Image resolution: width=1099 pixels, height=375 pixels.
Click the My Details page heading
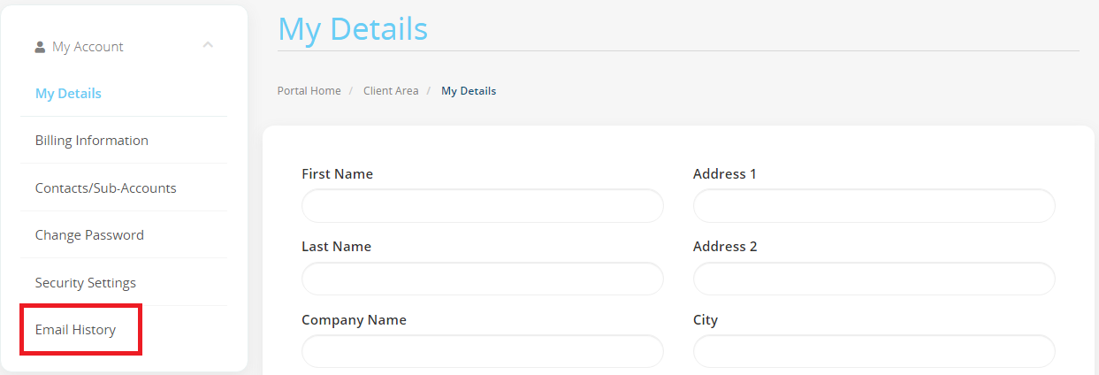[353, 28]
